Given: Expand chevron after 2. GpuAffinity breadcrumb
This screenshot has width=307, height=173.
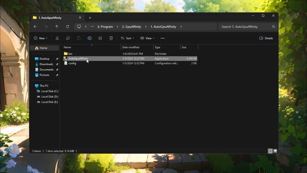Looking at the screenshot, I should tap(146, 27).
